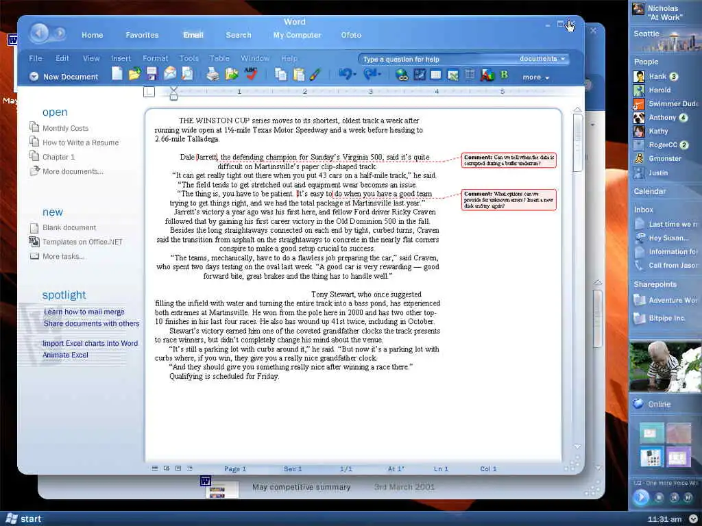The height and width of the screenshot is (526, 702).
Task: Click the first view mode icon in status bar
Action: coord(155,468)
